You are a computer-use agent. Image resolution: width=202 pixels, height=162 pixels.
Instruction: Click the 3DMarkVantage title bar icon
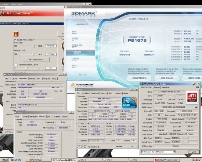coord(66,7)
